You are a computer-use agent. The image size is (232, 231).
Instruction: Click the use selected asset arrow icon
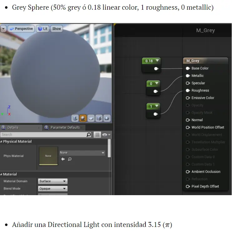click(x=63, y=159)
